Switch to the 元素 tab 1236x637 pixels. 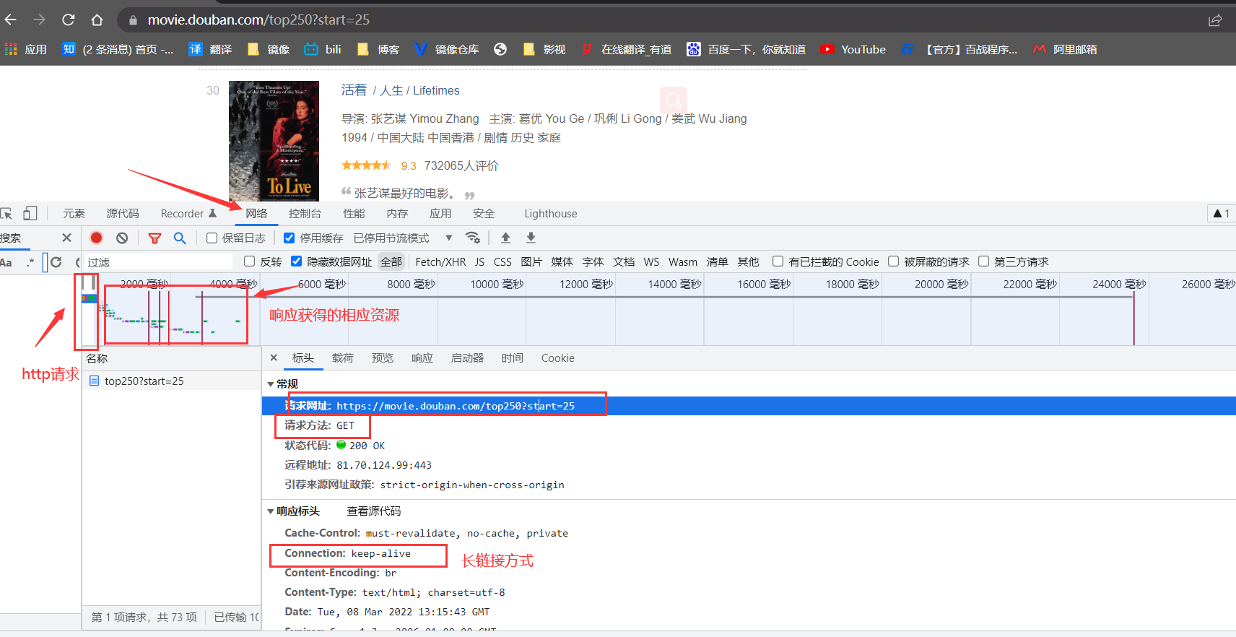[74, 214]
